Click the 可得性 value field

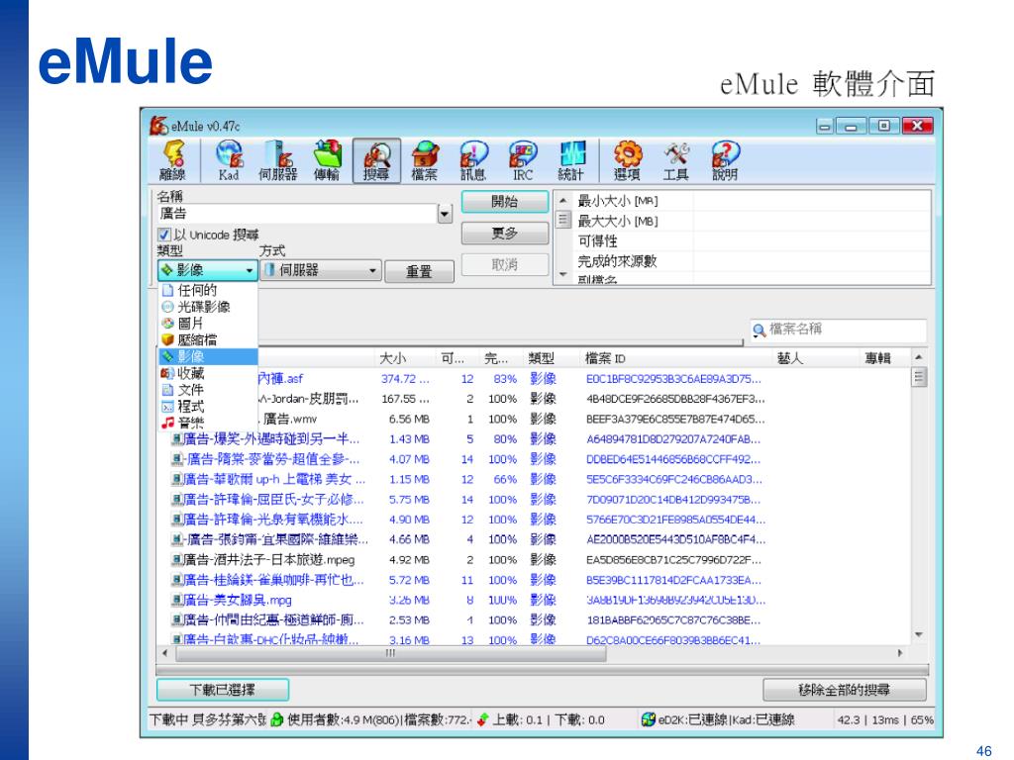coord(812,241)
